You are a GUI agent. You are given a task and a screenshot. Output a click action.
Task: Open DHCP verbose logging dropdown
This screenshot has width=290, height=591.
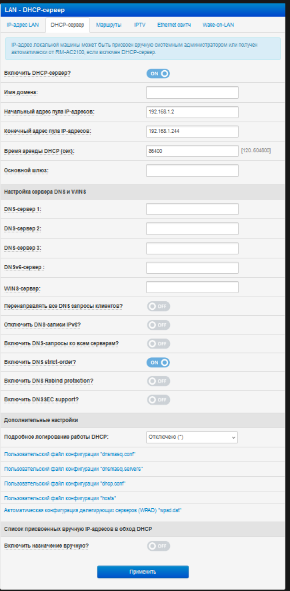192,437
